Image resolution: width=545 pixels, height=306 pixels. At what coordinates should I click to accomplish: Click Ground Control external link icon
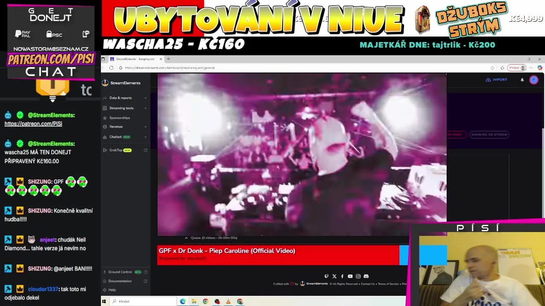(x=146, y=272)
